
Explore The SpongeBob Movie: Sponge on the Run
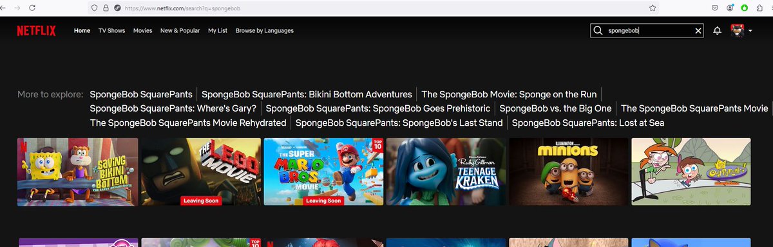tap(509, 94)
